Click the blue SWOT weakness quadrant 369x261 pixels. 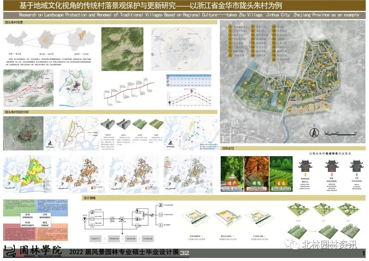pos(52,208)
